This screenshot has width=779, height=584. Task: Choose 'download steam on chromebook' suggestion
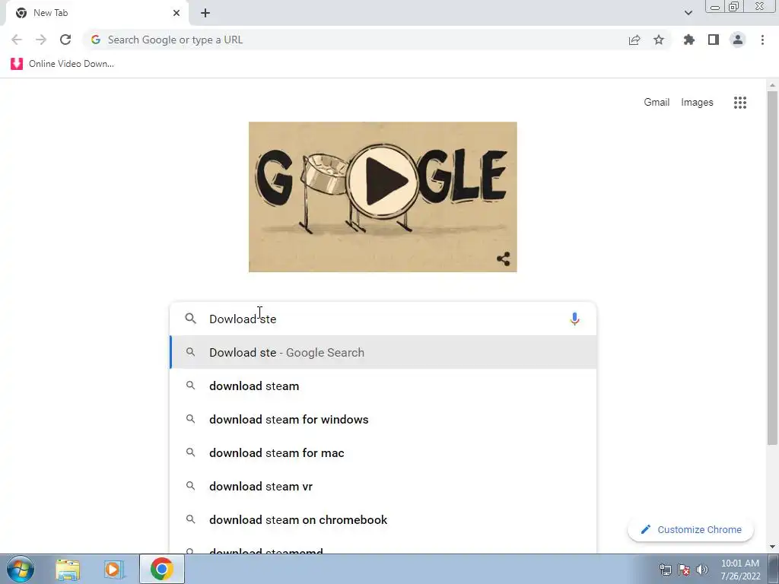383,519
